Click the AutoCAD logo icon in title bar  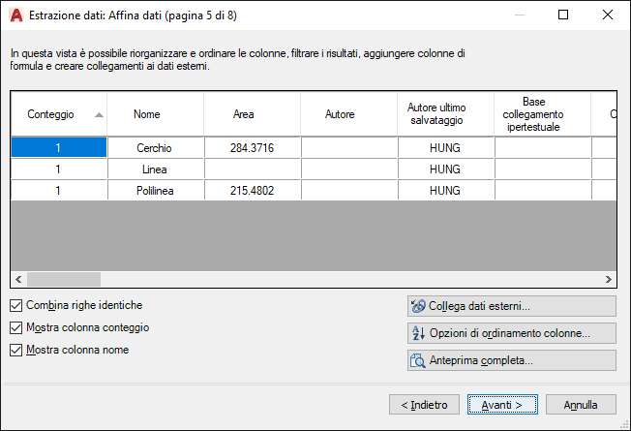15,15
